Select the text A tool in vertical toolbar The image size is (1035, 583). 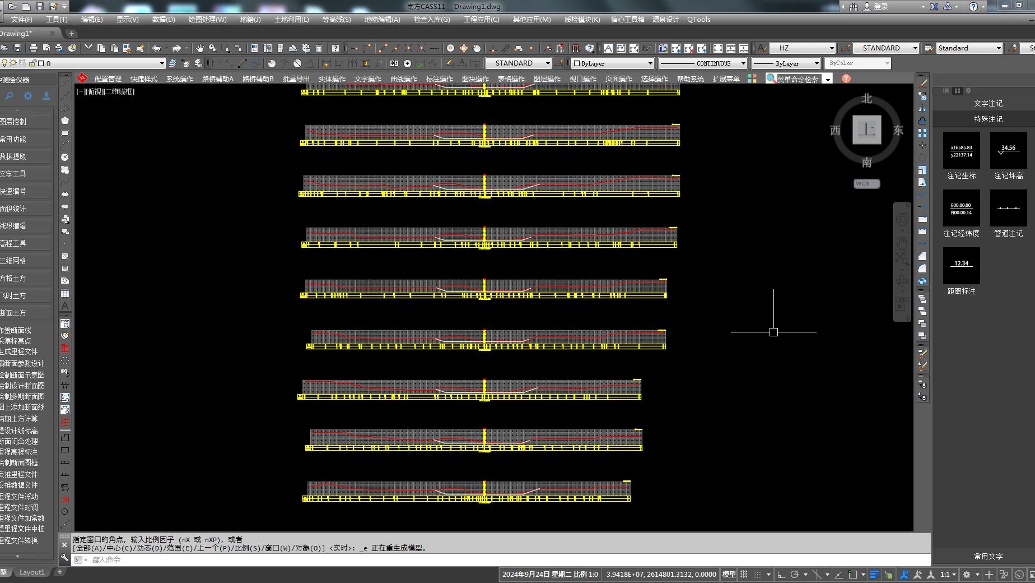coord(65,306)
